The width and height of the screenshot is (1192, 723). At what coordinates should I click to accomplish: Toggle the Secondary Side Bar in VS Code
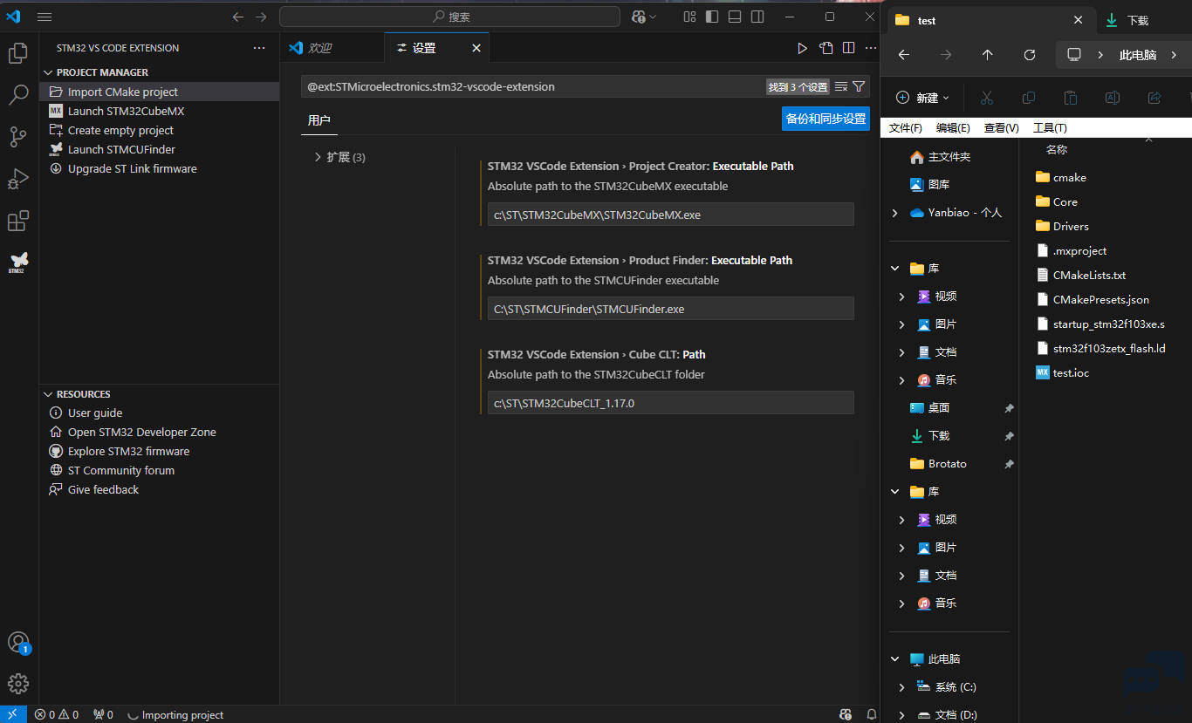pos(757,17)
